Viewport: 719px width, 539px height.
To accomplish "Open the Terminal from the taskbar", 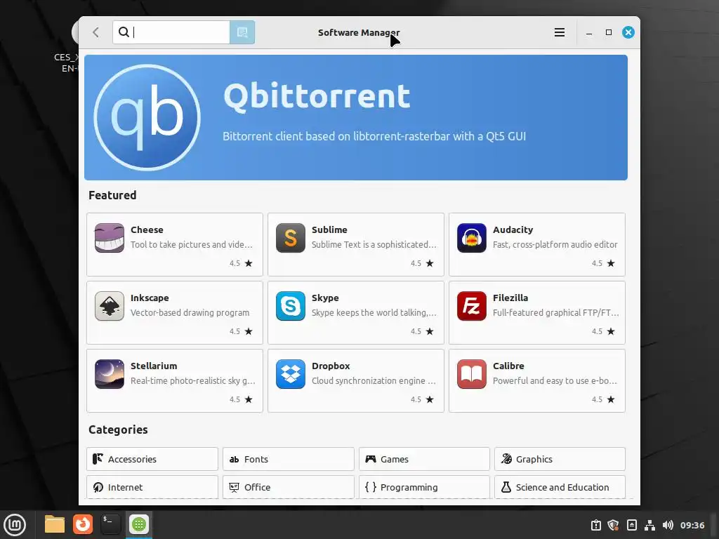I will tap(110, 524).
